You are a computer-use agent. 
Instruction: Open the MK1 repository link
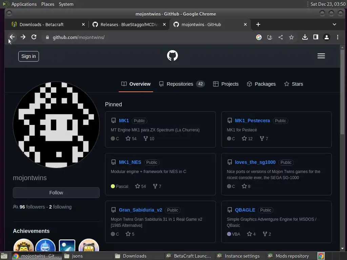[x=124, y=121]
